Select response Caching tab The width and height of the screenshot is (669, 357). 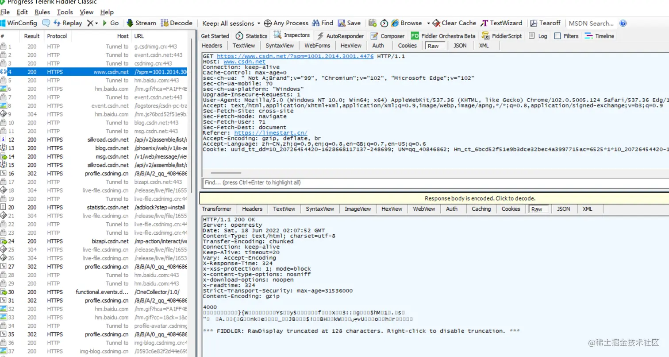point(481,209)
